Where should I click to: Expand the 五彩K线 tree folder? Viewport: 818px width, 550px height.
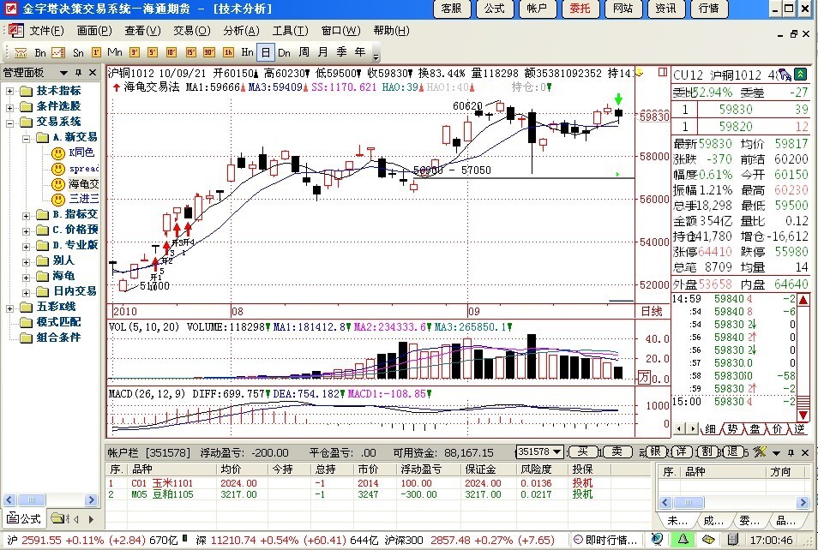click(10, 308)
